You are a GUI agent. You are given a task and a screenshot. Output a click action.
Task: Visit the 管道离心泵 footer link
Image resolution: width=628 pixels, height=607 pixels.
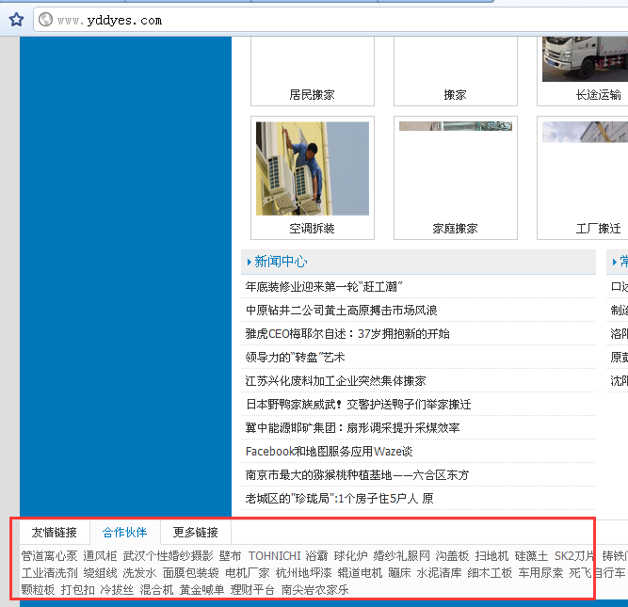tap(49, 556)
